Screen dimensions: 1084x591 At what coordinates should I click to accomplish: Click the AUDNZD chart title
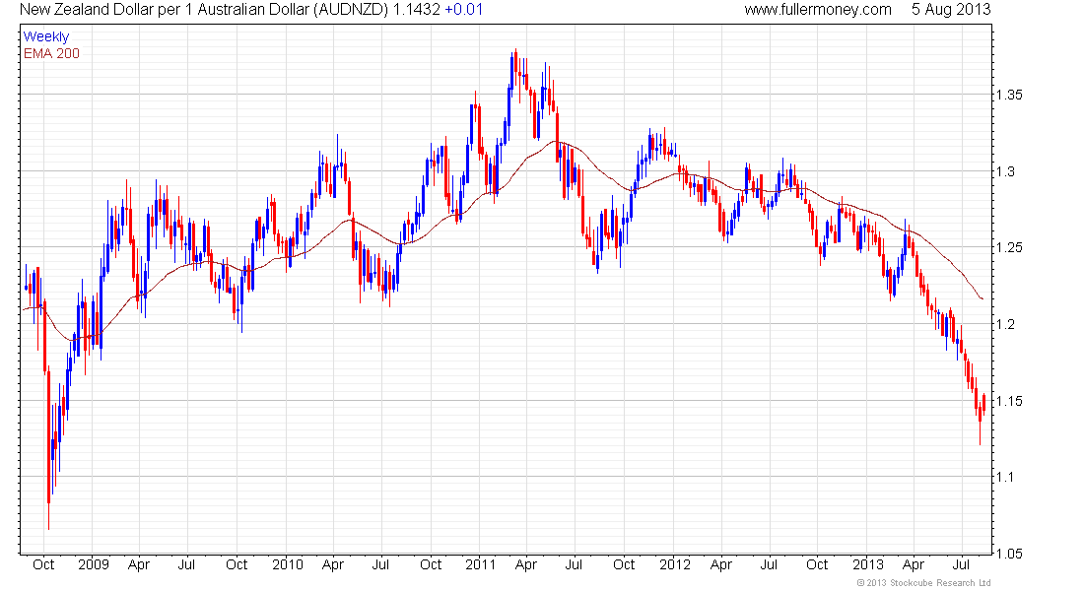[x=205, y=10]
